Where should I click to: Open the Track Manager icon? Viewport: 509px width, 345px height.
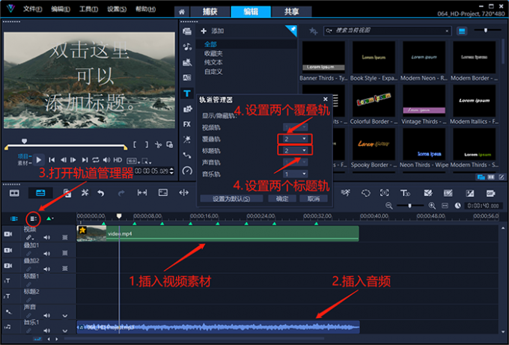click(33, 219)
